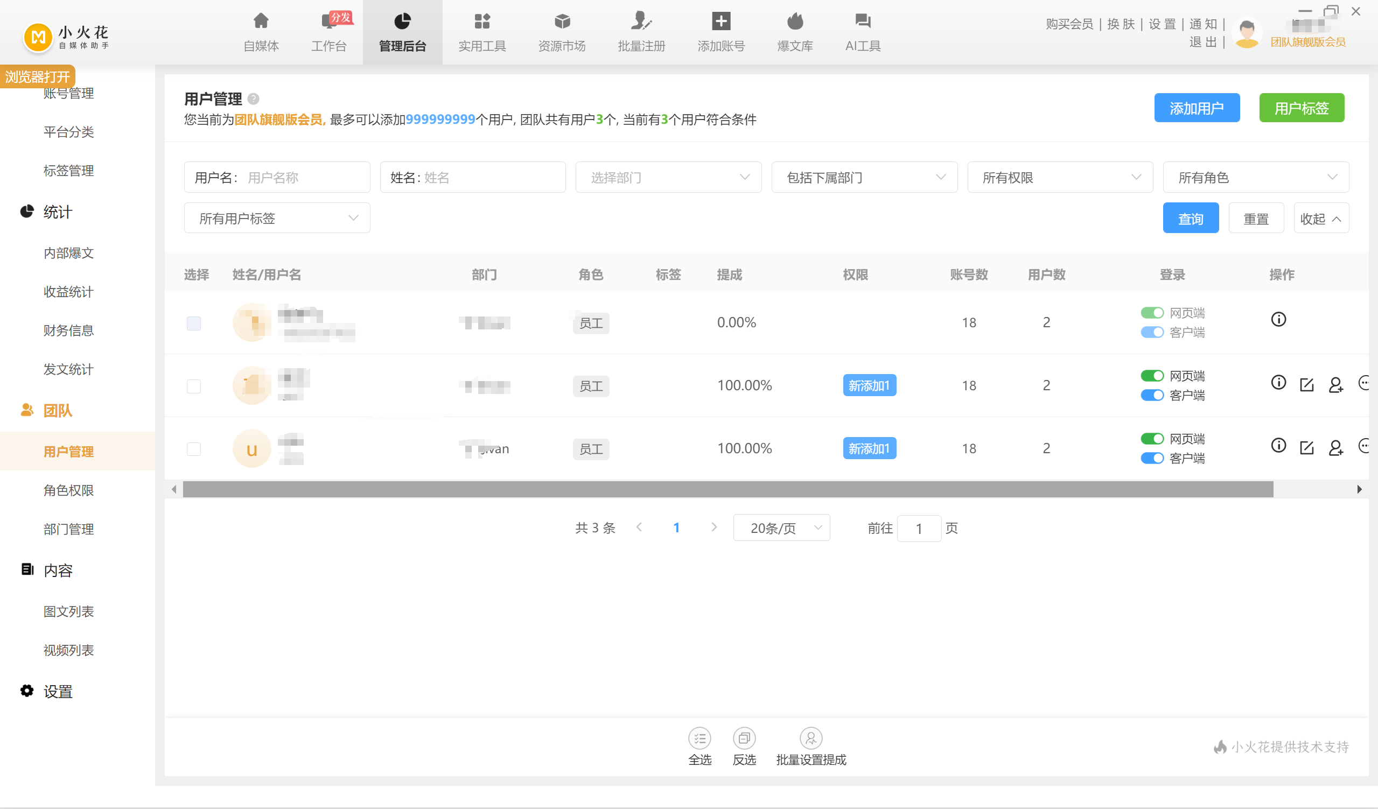Screen dimensions: 1378x809
Task: Click the scrollbar left arrow
Action: [174, 489]
